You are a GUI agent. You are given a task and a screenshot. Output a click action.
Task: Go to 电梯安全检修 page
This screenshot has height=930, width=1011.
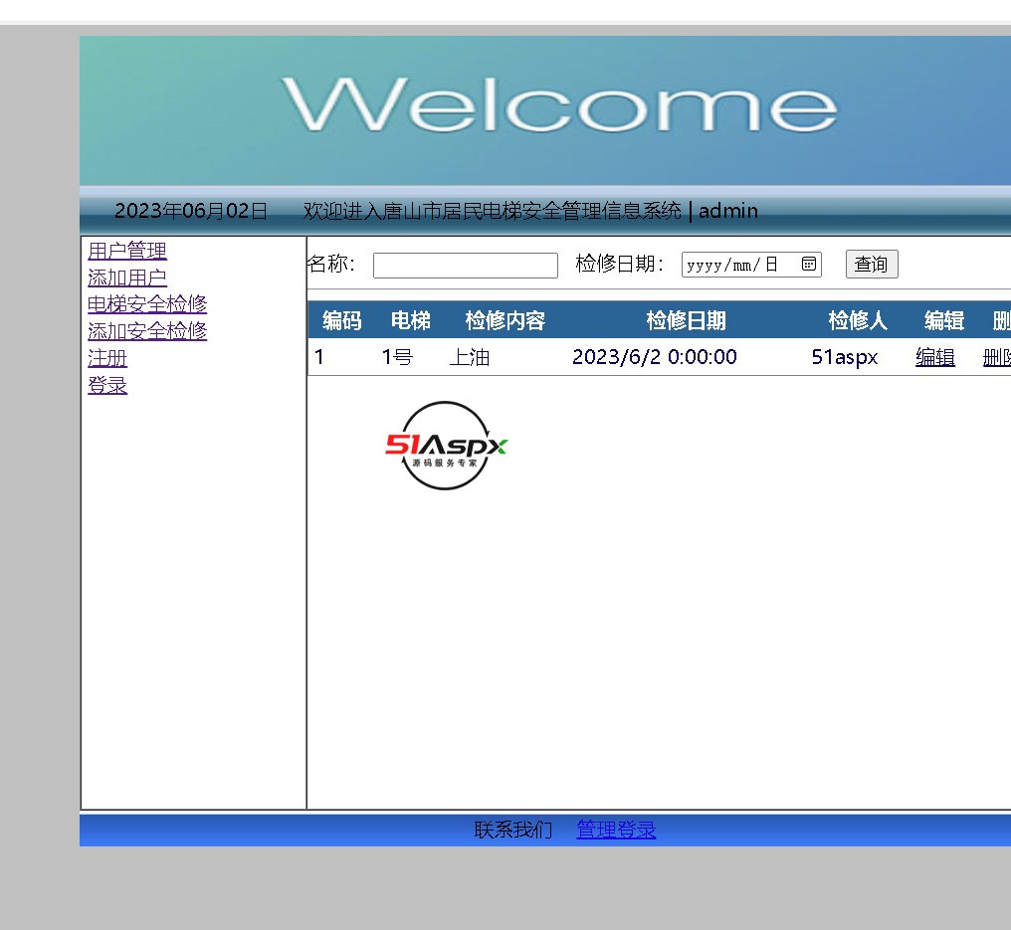coord(147,304)
